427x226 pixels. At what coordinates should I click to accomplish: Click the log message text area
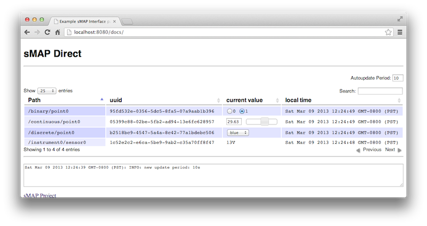tap(213, 175)
